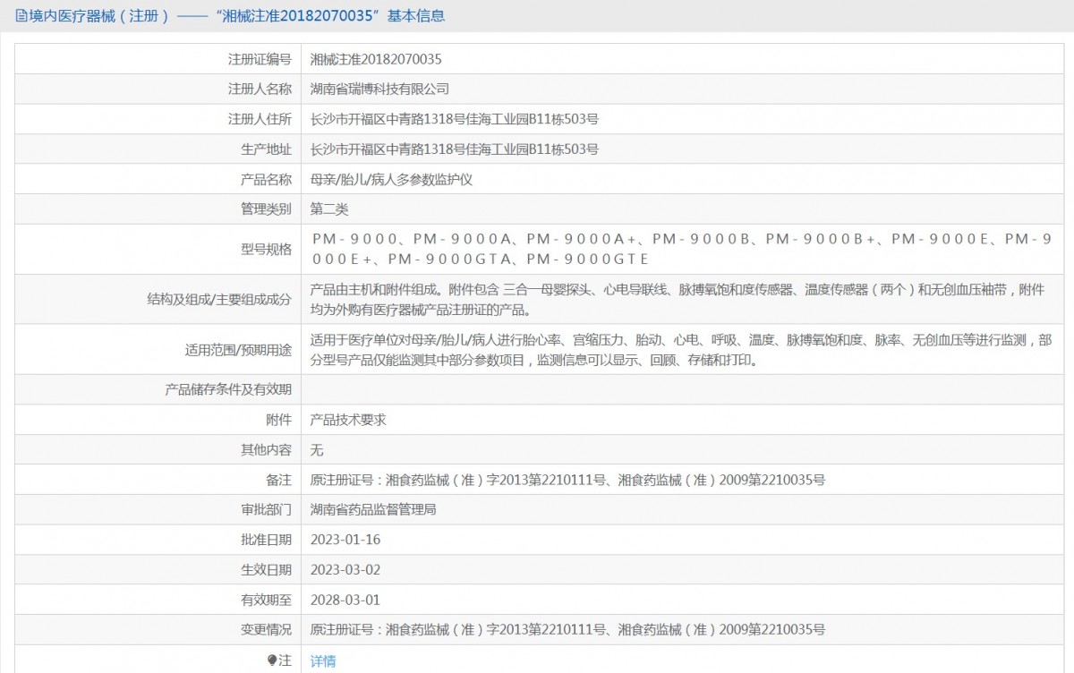Image resolution: width=1074 pixels, height=673 pixels.
Task: Click the 注册人住所 label cell
Action: 158,119
